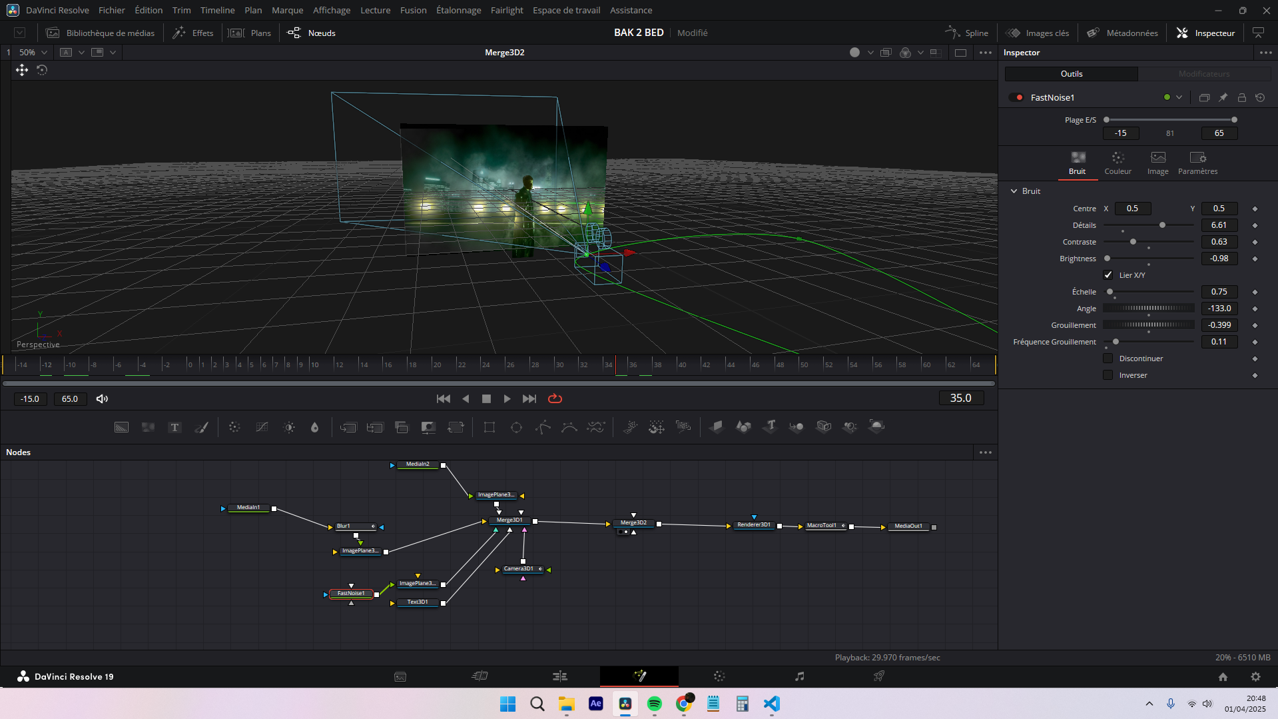Select the Paint brush tool
The height and width of the screenshot is (719, 1278).
click(201, 427)
